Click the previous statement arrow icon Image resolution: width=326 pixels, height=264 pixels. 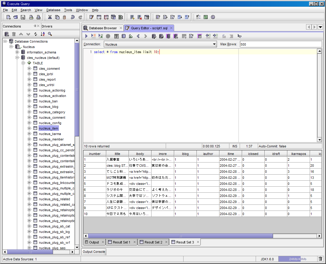138,36
